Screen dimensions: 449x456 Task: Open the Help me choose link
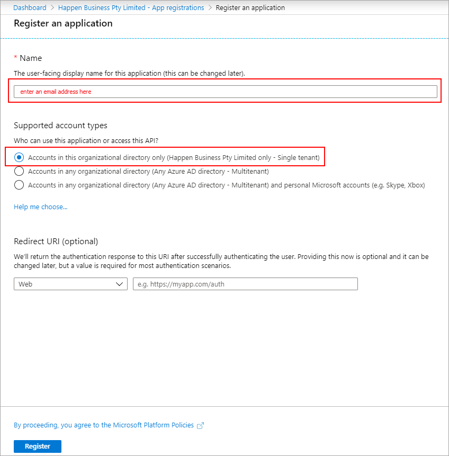pyautogui.click(x=41, y=207)
